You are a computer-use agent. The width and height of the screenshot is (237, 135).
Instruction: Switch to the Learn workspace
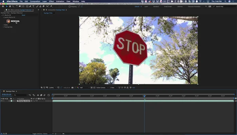tap(146, 6)
